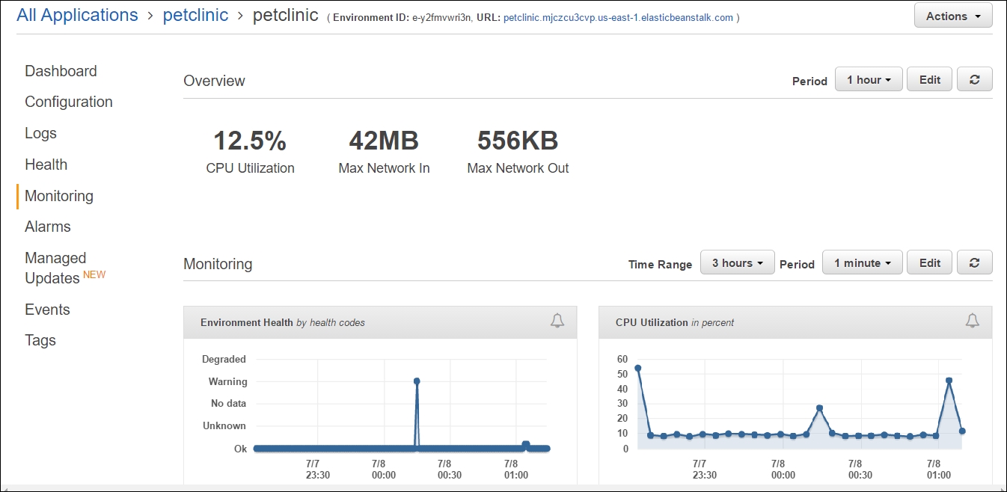Click the Ok label on health chart axis
This screenshot has width=1007, height=492.
(239, 449)
